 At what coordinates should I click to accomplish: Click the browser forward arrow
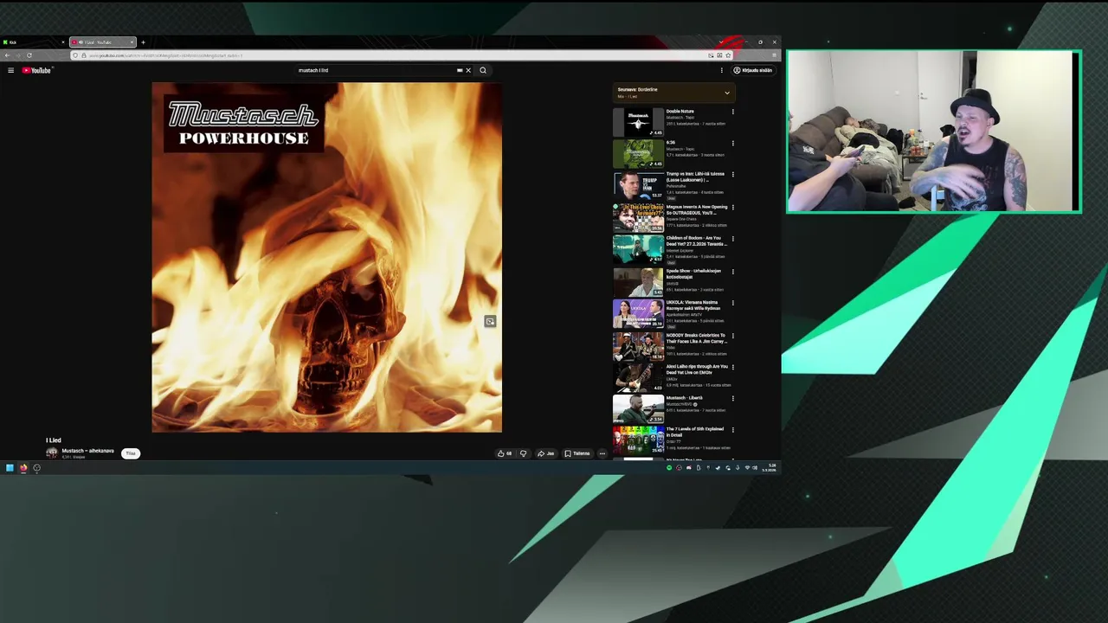pyautogui.click(x=18, y=55)
